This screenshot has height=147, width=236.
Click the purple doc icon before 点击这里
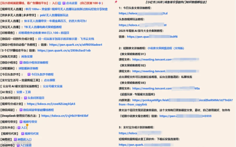pyautogui.click(x=64, y=3)
